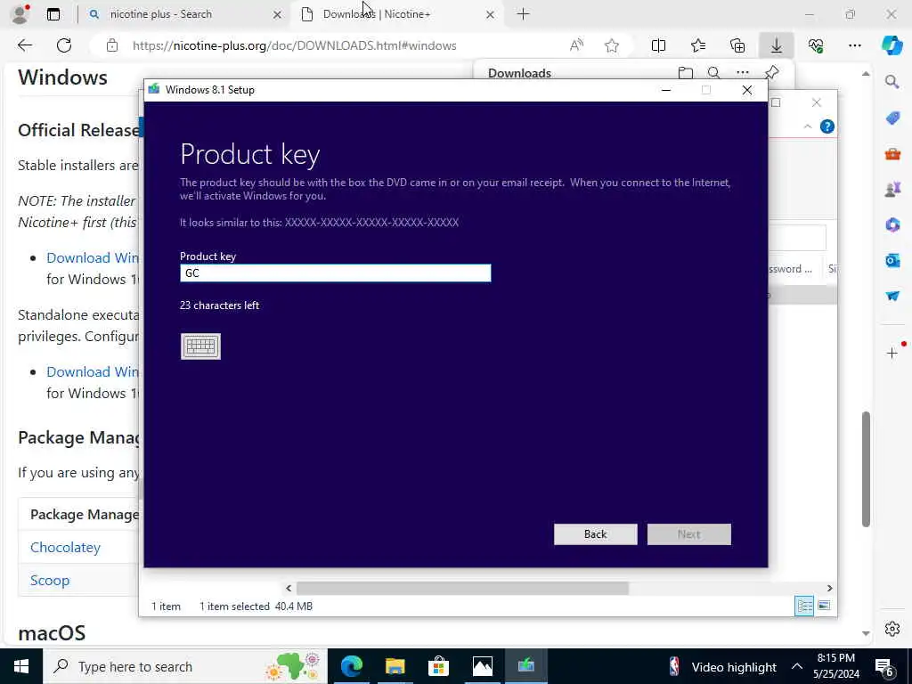This screenshot has width=912, height=684.
Task: Open the Chocolatey package manager link
Action: 65,548
